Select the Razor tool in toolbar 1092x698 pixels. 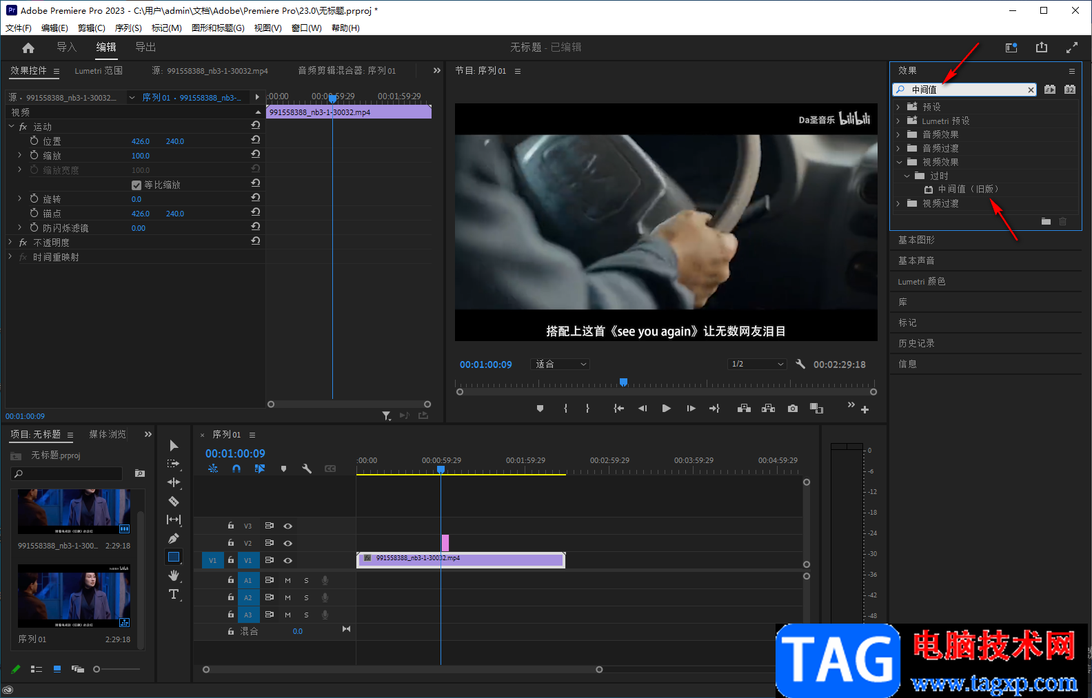pyautogui.click(x=174, y=501)
